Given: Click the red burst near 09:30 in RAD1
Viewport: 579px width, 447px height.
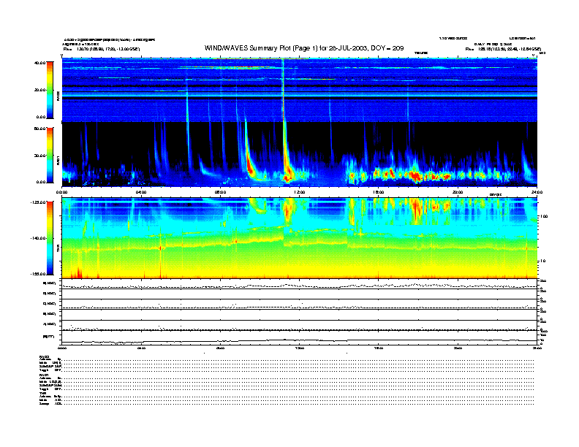Looking at the screenshot, I should click(251, 167).
